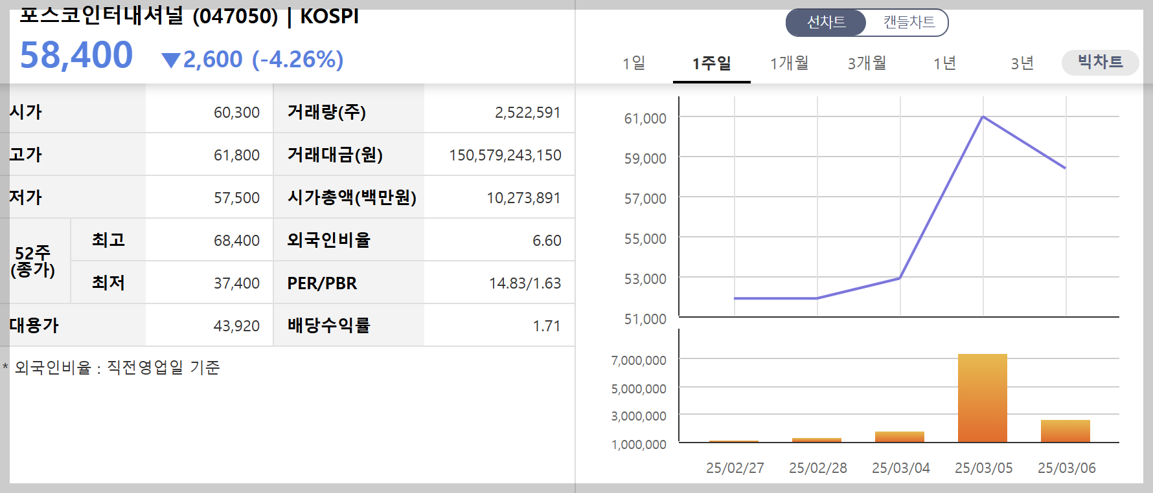
Task: Select the 1주일 period tab
Action: [712, 63]
